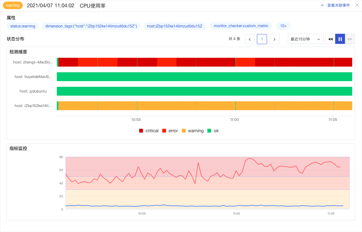Open the 查看关联事件 link
Viewport: 362px width, 232px height.
point(338,5)
